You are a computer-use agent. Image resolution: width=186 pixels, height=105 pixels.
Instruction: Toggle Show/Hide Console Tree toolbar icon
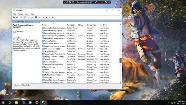coord(21,17)
